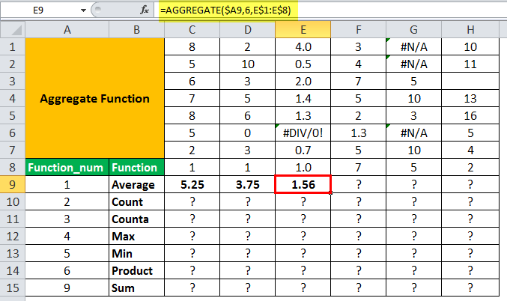The image size is (507, 301).
Task: Select row 15 header
Action: (x=13, y=288)
